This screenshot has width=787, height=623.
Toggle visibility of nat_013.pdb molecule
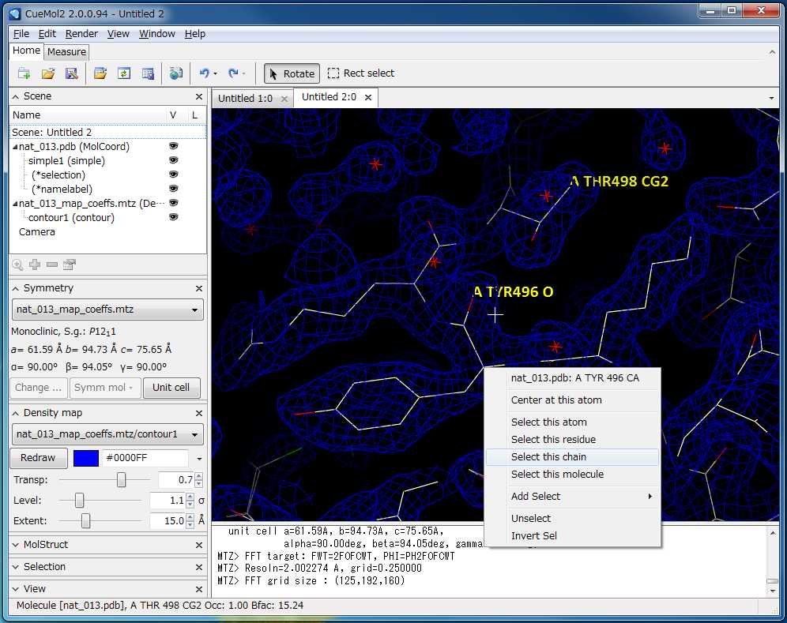[173, 146]
